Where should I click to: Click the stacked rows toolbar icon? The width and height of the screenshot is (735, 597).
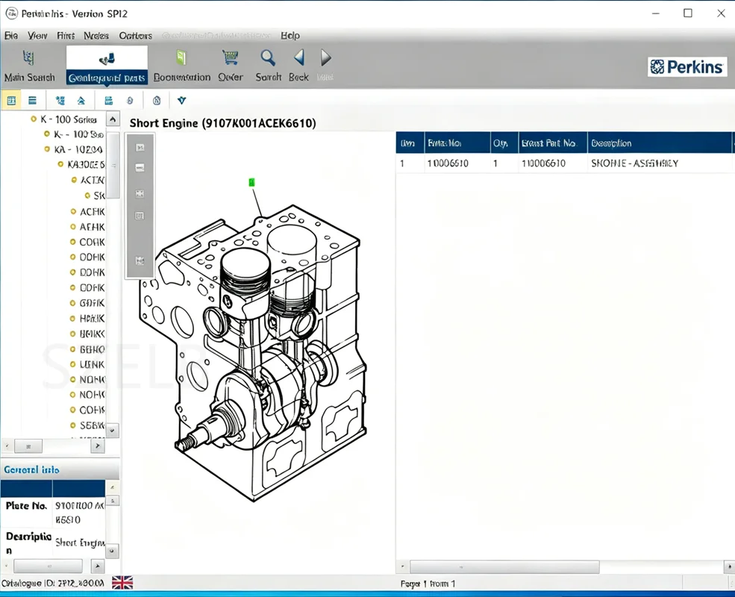pyautogui.click(x=108, y=100)
